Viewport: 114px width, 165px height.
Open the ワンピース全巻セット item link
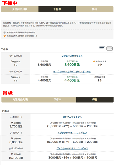pyautogui.click(x=72, y=56)
